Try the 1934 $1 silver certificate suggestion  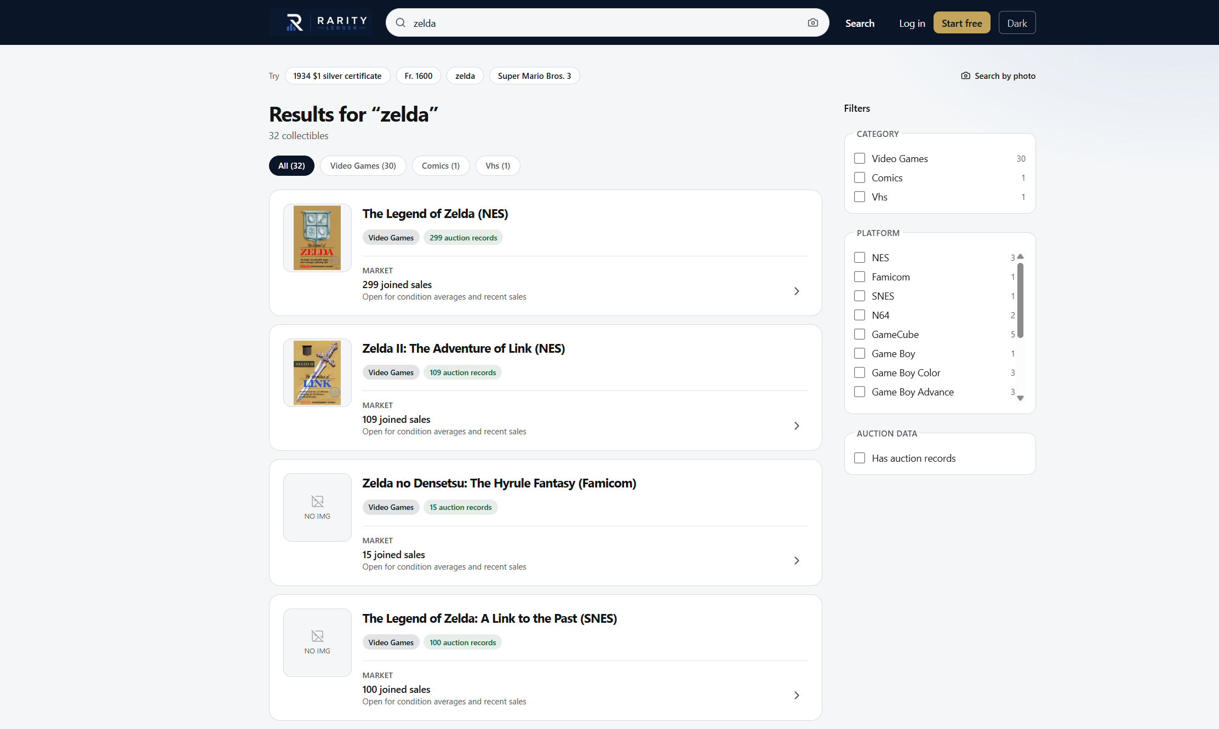[337, 76]
